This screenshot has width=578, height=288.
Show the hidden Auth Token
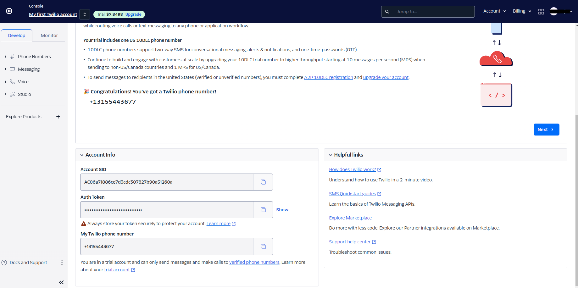point(282,210)
